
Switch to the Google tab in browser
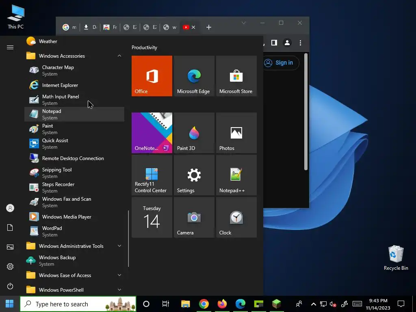[69, 27]
